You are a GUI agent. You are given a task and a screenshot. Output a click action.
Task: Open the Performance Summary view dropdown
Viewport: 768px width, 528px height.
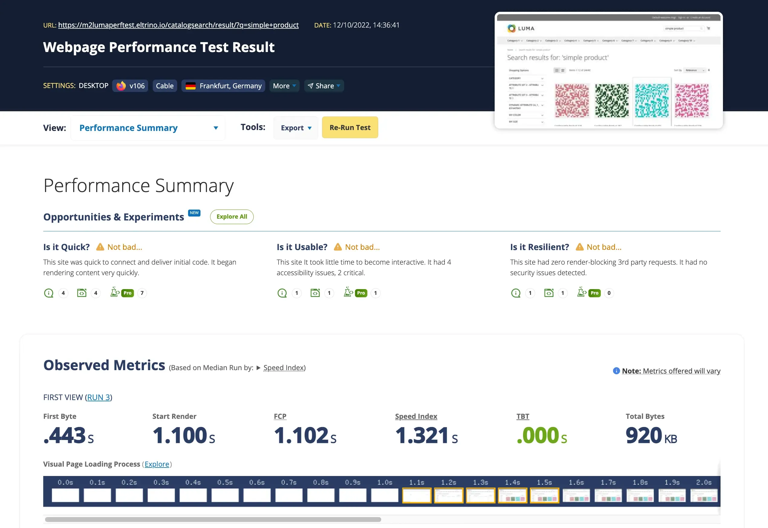148,128
